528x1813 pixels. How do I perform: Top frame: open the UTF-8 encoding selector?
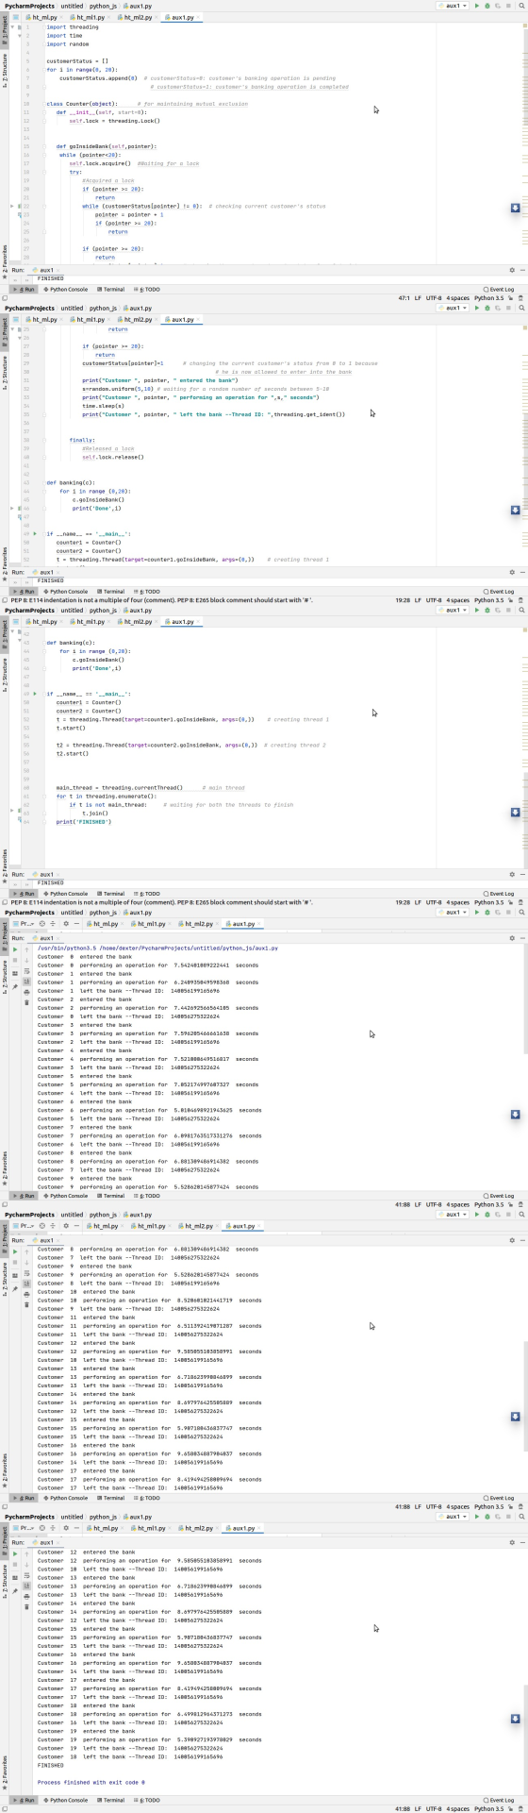[434, 298]
